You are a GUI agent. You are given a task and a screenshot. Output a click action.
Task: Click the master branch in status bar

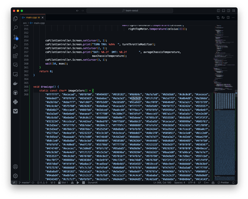26,183
